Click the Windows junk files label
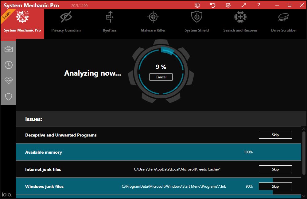The width and height of the screenshot is (307, 199). pyautogui.click(x=44, y=186)
